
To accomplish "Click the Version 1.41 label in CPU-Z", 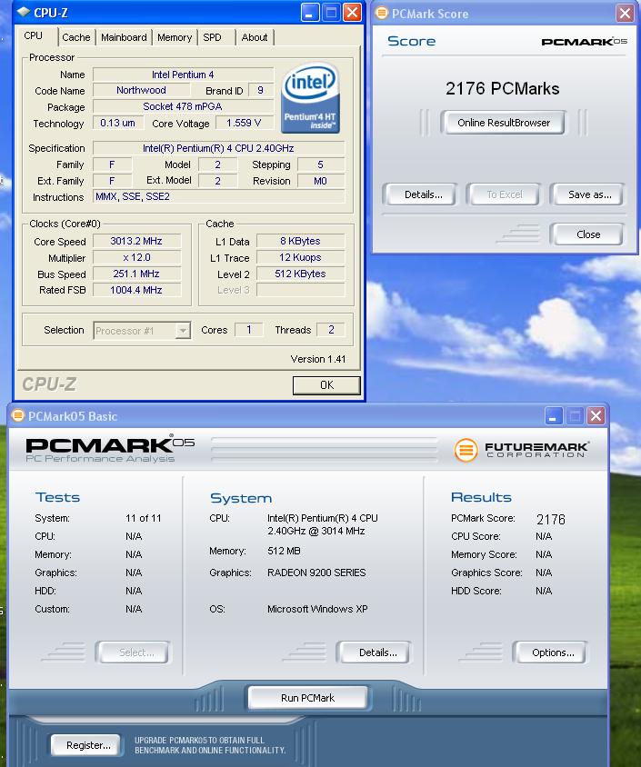I will 318,359.
